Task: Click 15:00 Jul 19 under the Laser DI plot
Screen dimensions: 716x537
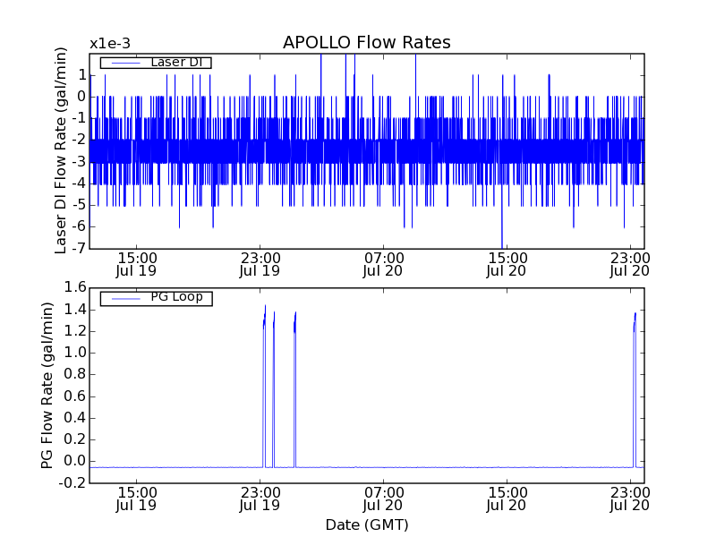Action: (137, 265)
